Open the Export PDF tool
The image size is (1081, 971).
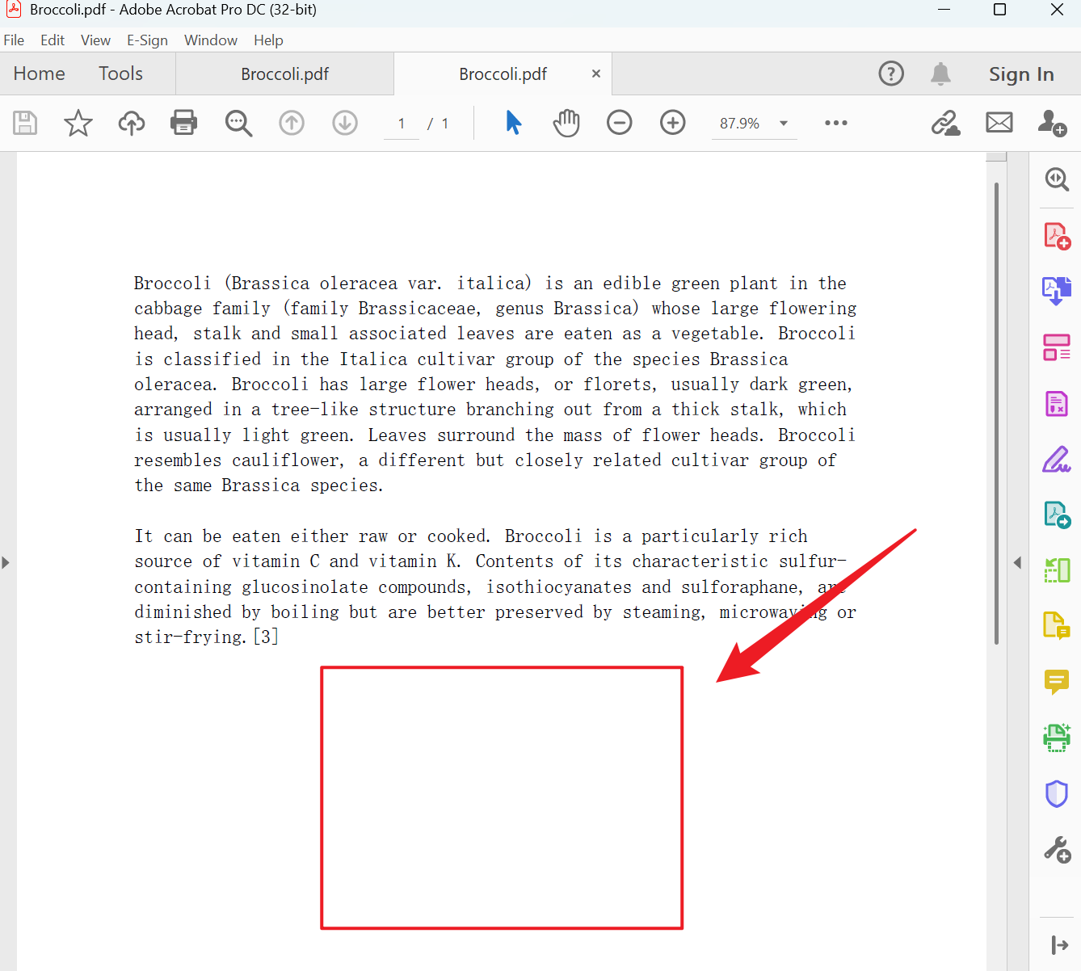(x=1057, y=515)
